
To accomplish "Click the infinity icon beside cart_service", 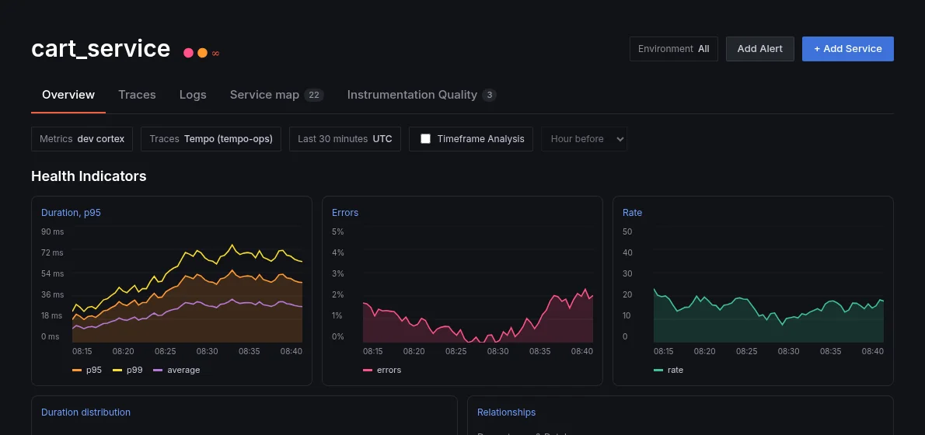I will click(x=216, y=54).
